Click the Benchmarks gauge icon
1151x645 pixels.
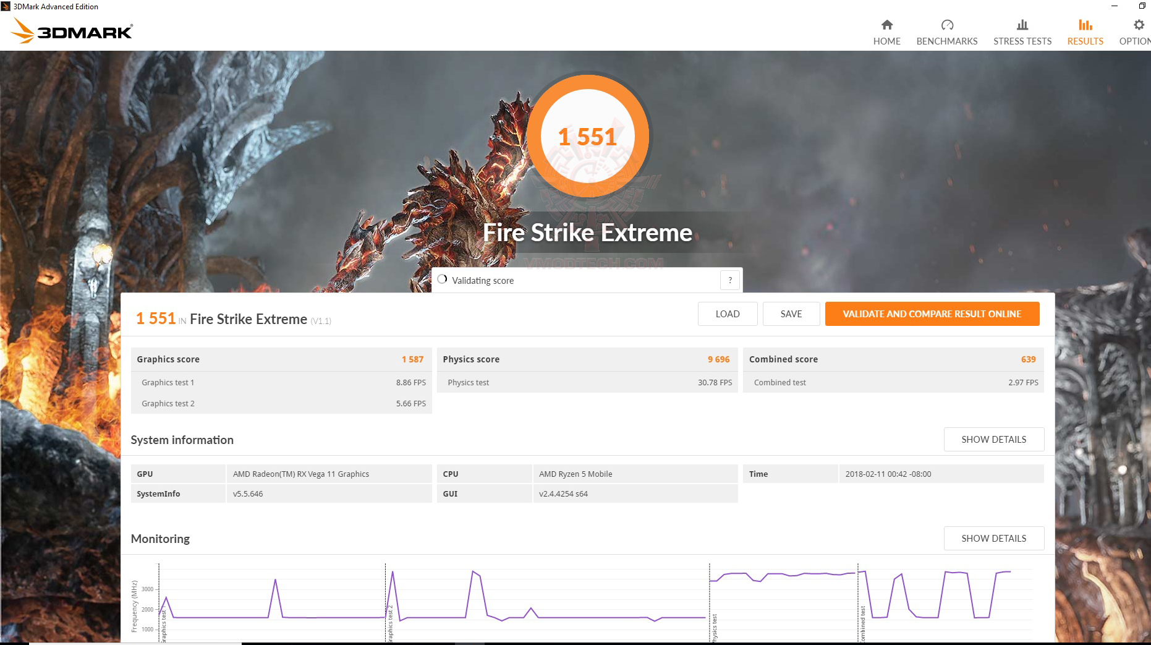coord(947,25)
